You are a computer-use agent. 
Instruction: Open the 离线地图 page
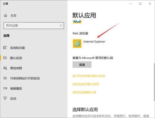coord(16,68)
